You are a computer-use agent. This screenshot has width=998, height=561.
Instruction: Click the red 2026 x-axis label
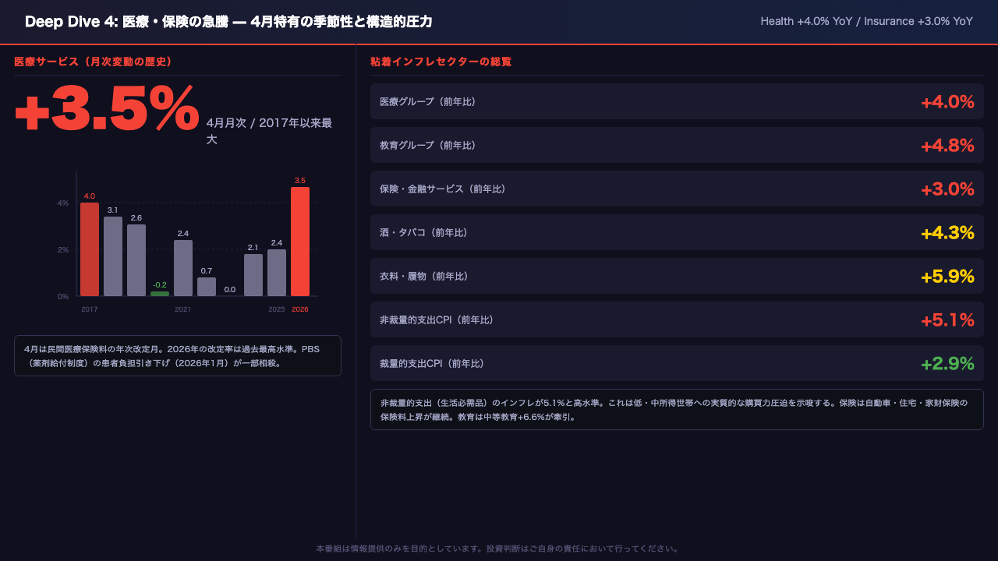pos(300,309)
